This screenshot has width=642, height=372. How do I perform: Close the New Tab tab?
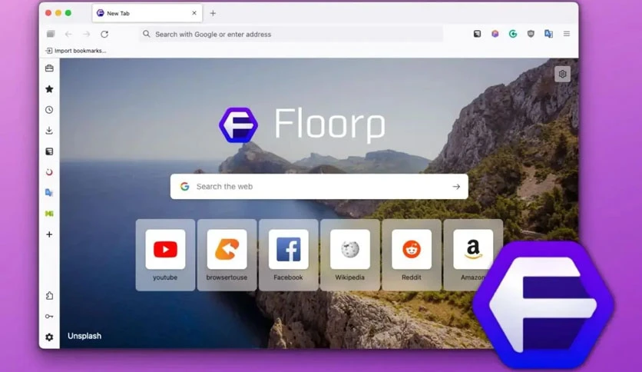(x=194, y=13)
